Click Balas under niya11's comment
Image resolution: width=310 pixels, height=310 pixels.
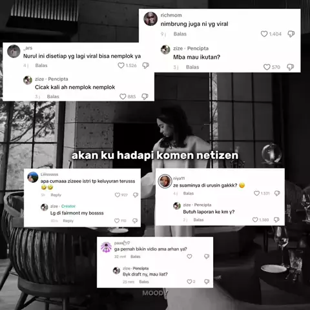[x=189, y=193]
